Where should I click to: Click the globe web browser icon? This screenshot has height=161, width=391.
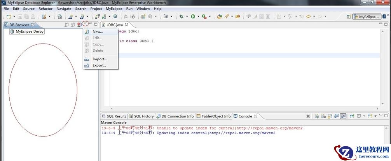pyautogui.click(x=115, y=17)
